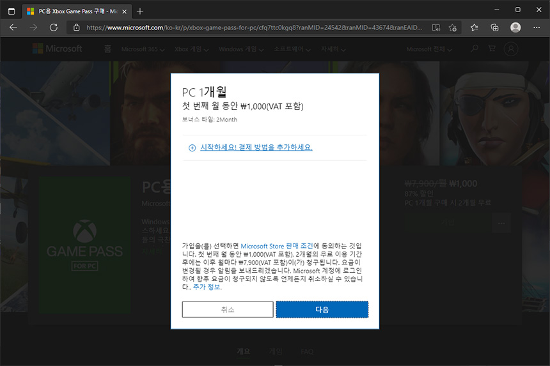Screen dimensions: 550x366
Task: Open a new tab with plus button
Action: point(140,11)
